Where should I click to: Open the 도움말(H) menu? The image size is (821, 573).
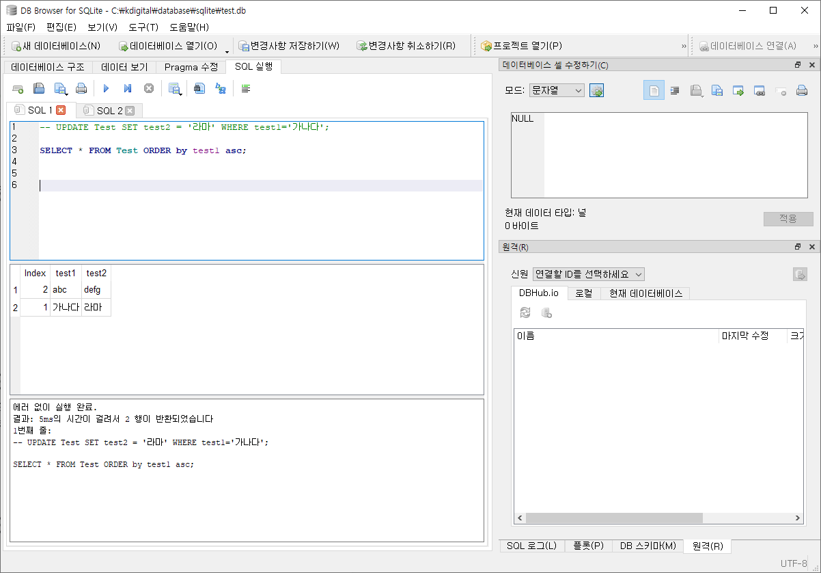189,27
